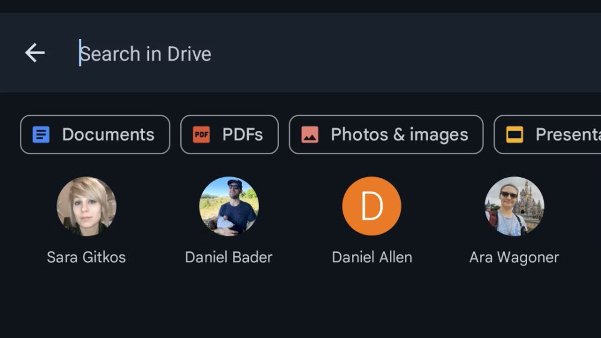Select Ara Wagoner's profile photo
Viewport: 601px width, 338px height.
coord(514,206)
